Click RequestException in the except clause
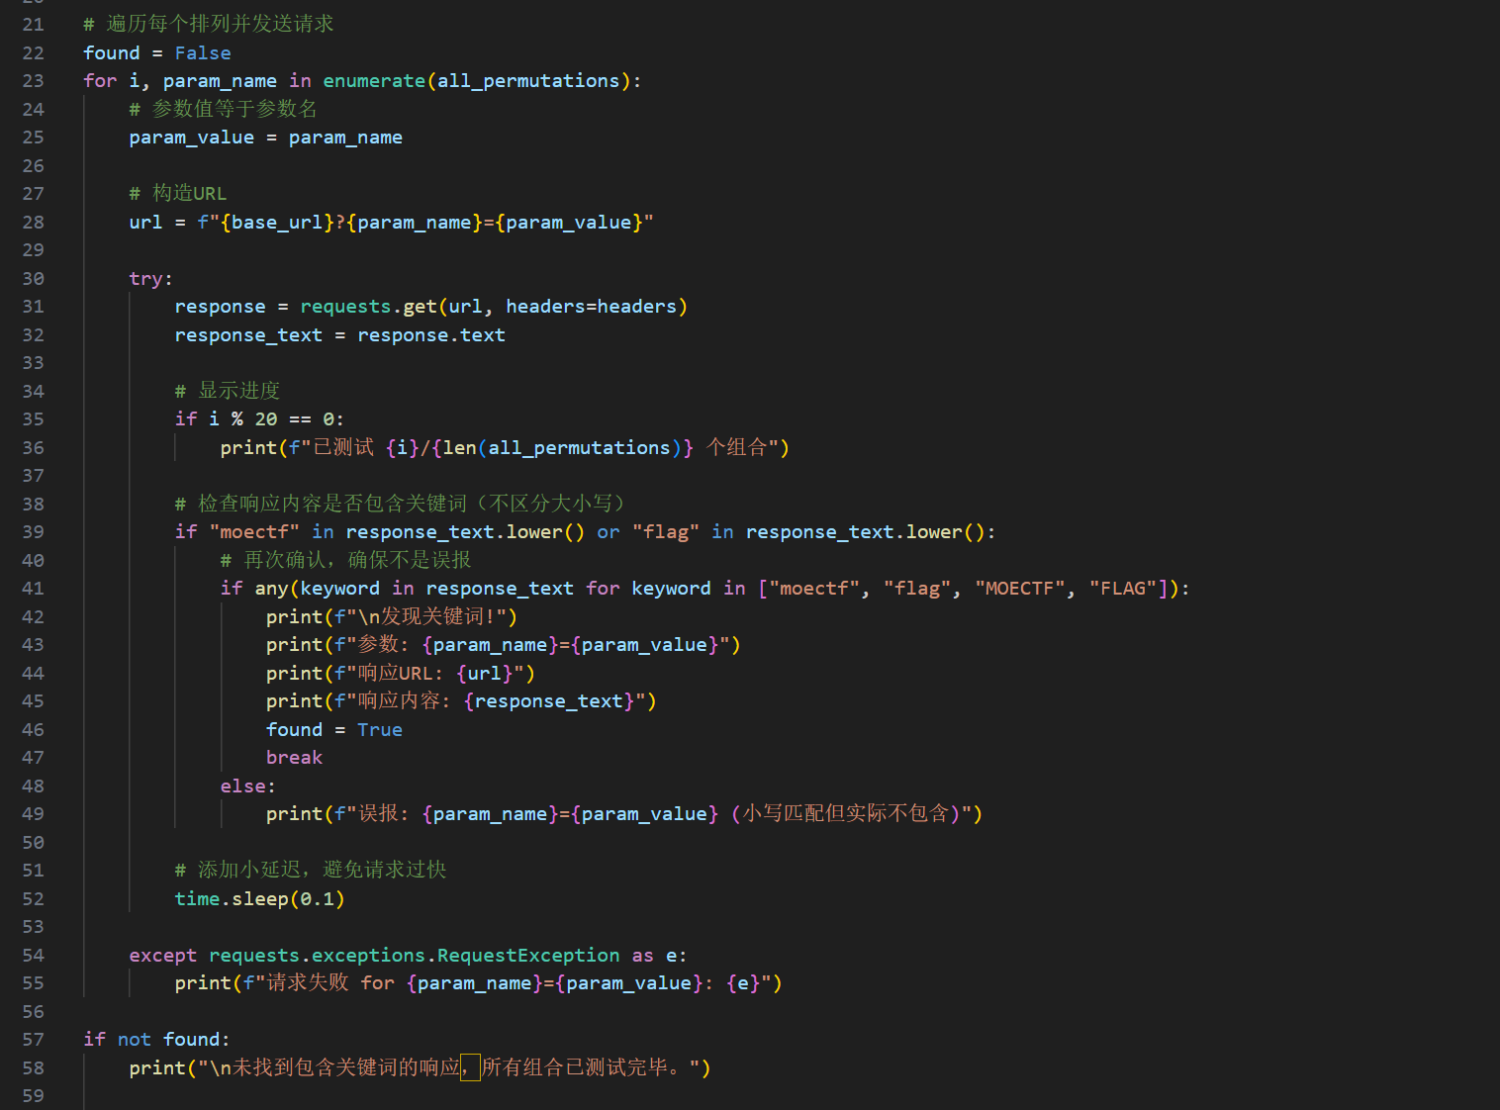 point(528,956)
